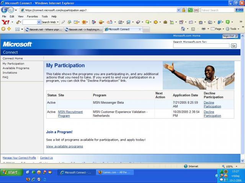Click the Manage Your Connect Profile link
The image size is (245, 183).
(19, 158)
